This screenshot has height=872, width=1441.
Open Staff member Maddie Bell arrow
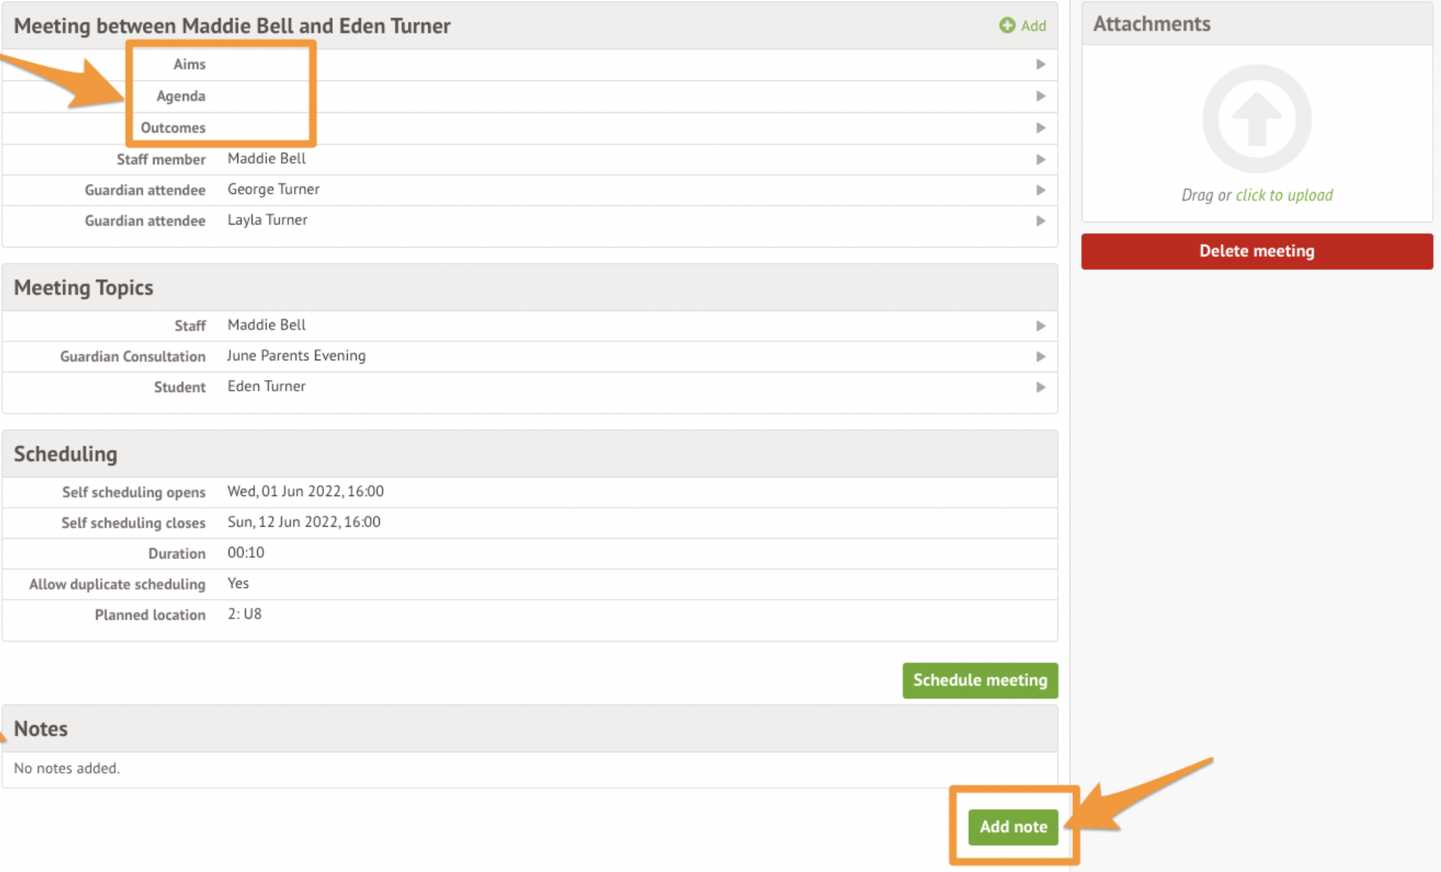point(1040,160)
